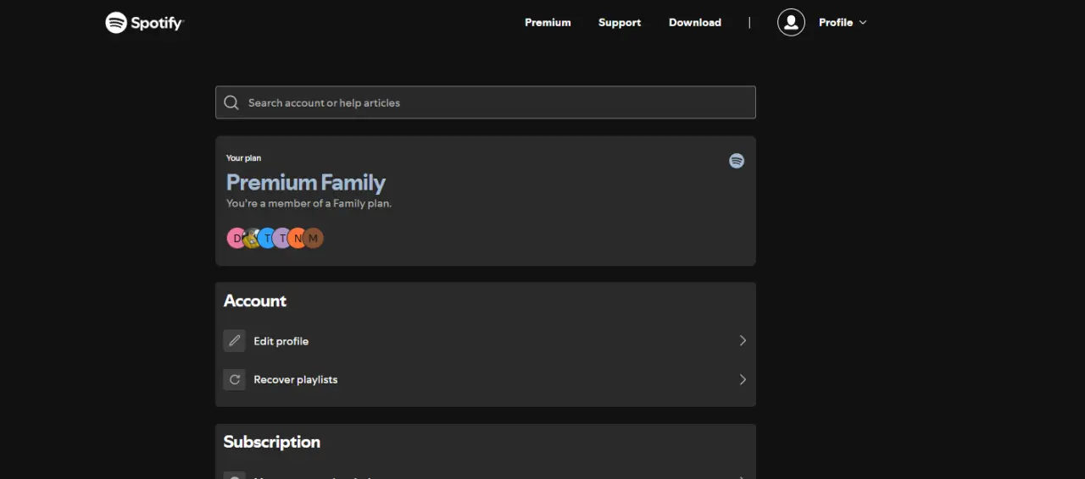
Task: Click the Subscription section heading
Action: 272,442
